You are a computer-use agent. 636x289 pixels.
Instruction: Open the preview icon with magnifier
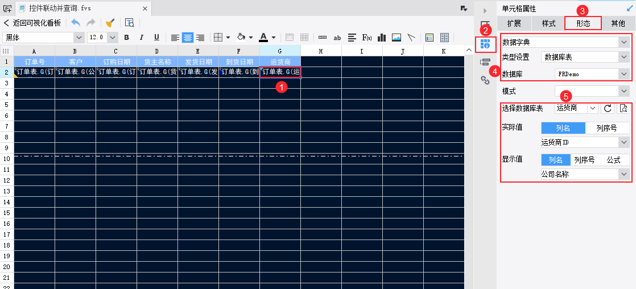129,23
